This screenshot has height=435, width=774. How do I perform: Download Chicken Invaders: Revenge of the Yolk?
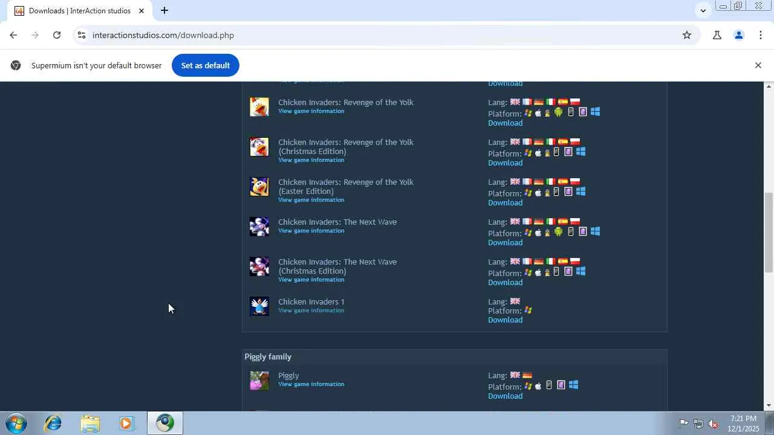506,123
